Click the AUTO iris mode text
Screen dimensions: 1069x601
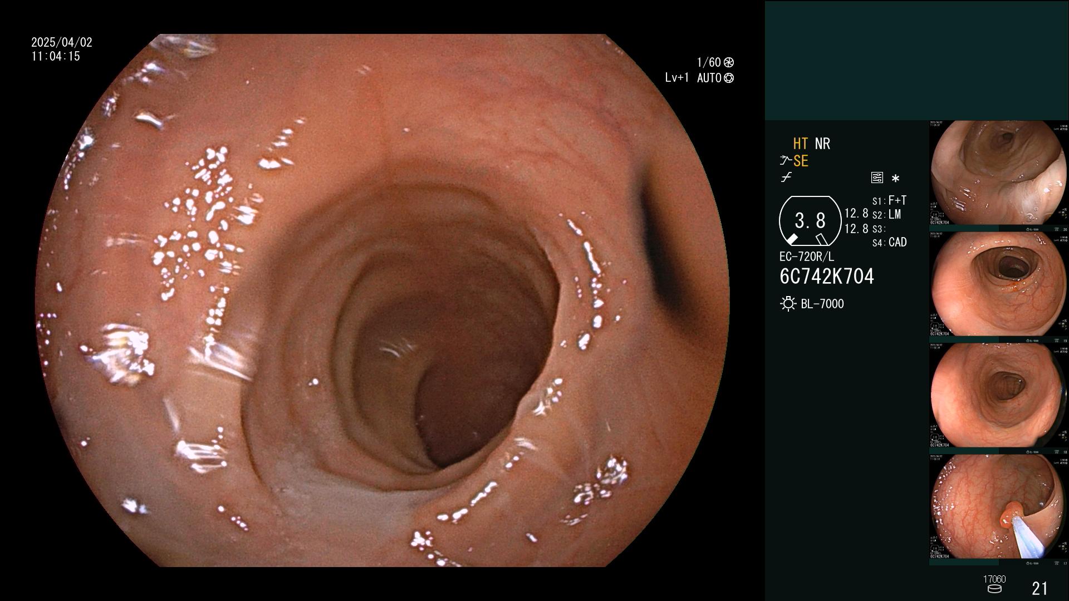point(709,78)
